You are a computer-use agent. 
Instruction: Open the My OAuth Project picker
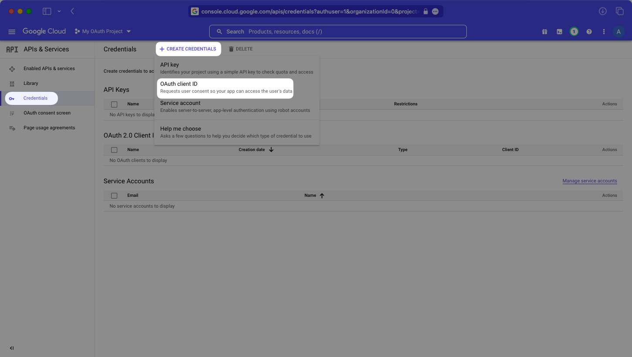103,31
